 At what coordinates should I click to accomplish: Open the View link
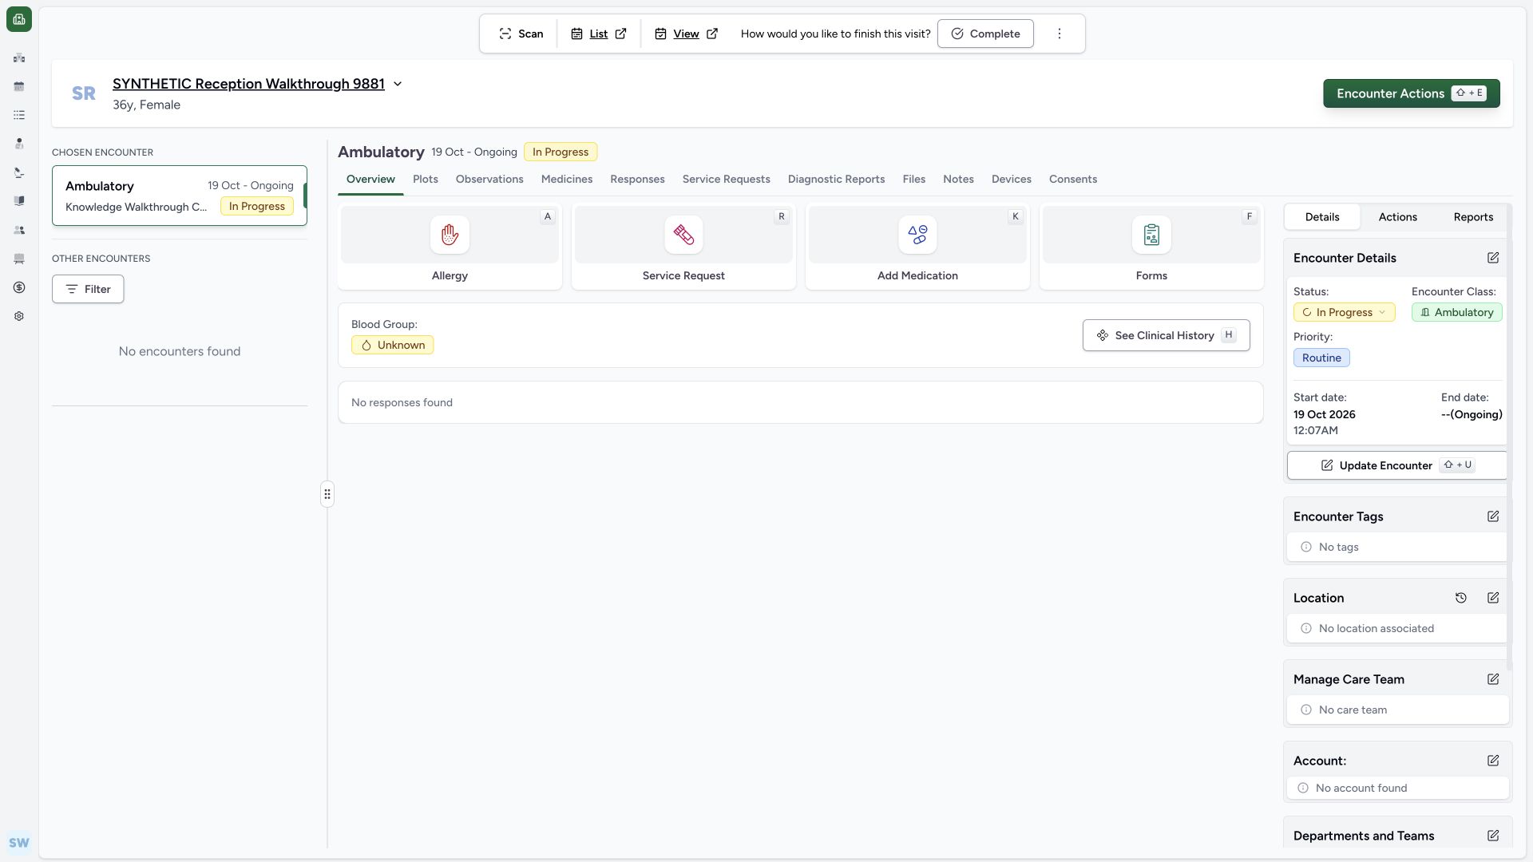(687, 34)
